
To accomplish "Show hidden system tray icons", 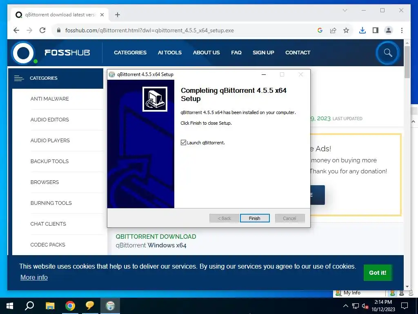I will (x=345, y=306).
